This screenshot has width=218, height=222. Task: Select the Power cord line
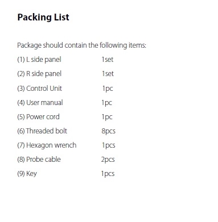click(38, 117)
